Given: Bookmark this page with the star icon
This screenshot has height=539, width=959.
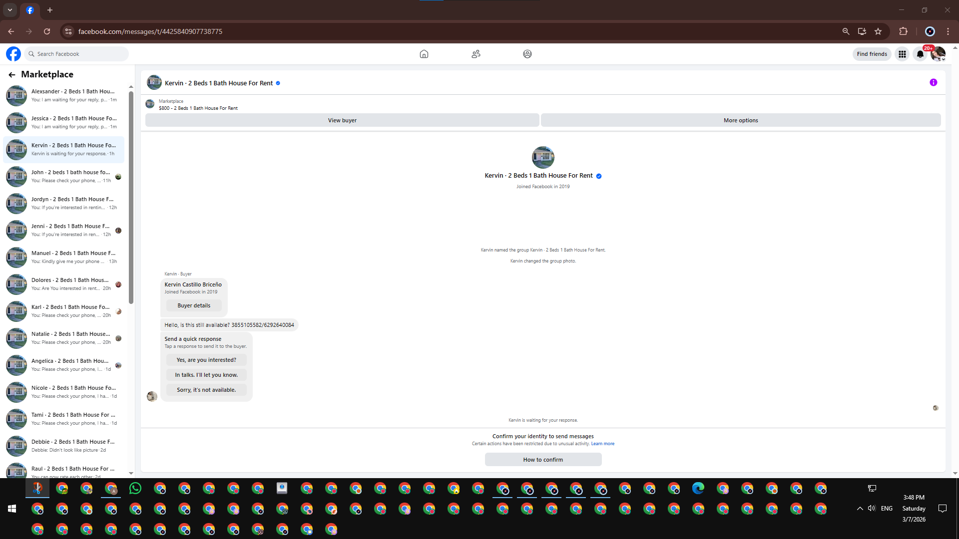Looking at the screenshot, I should pos(878,31).
